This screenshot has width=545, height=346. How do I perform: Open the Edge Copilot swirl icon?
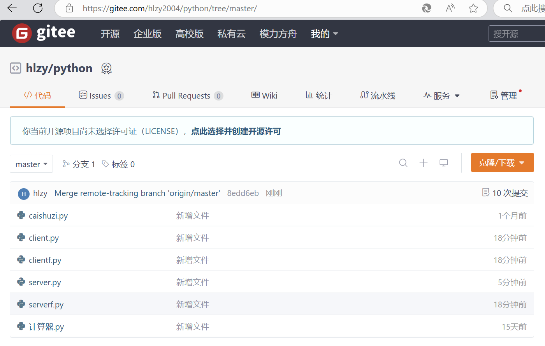coord(426,8)
